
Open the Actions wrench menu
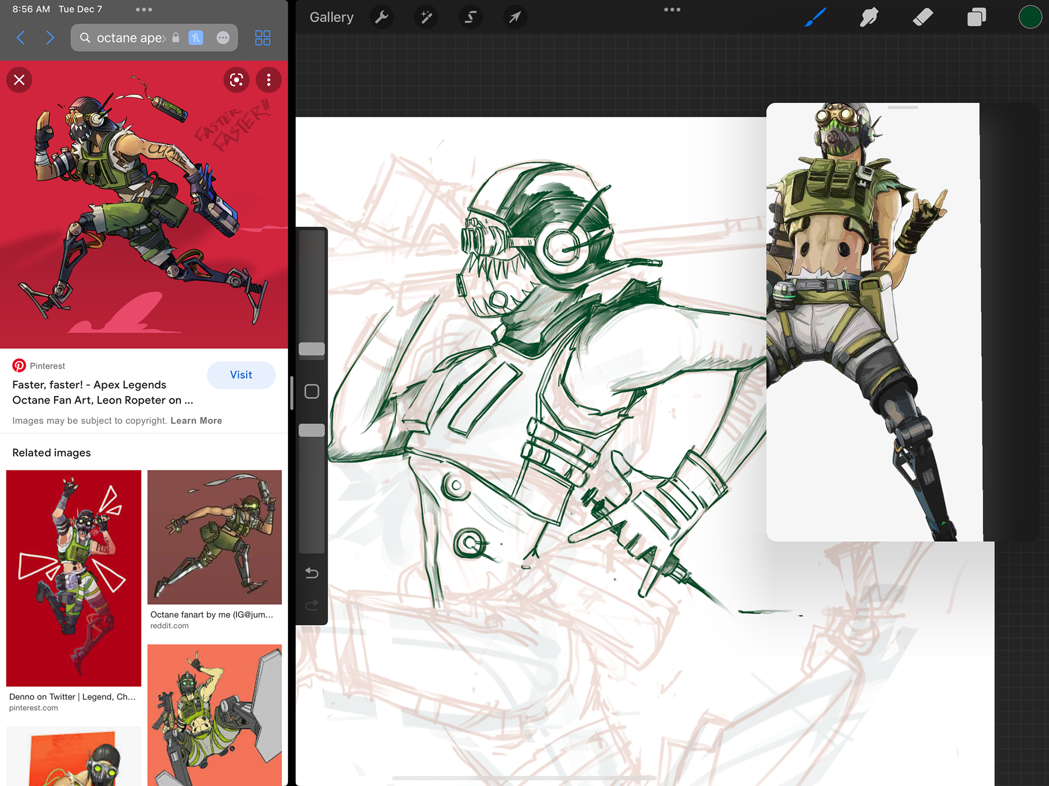(382, 17)
